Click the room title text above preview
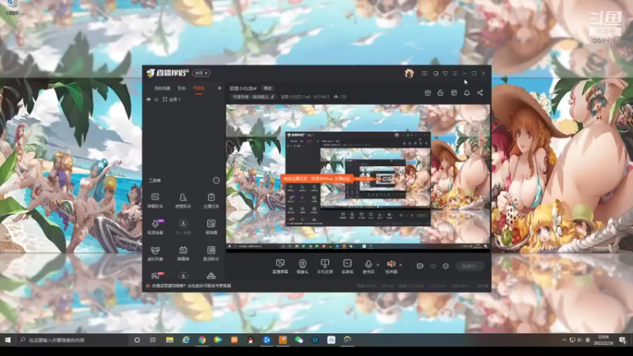The height and width of the screenshot is (356, 633). pos(243,88)
